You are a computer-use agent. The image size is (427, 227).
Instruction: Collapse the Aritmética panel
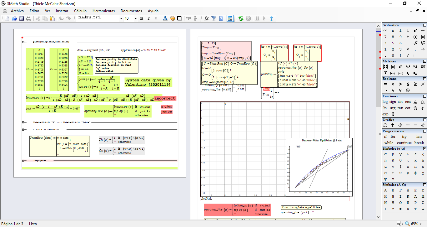(424, 25)
